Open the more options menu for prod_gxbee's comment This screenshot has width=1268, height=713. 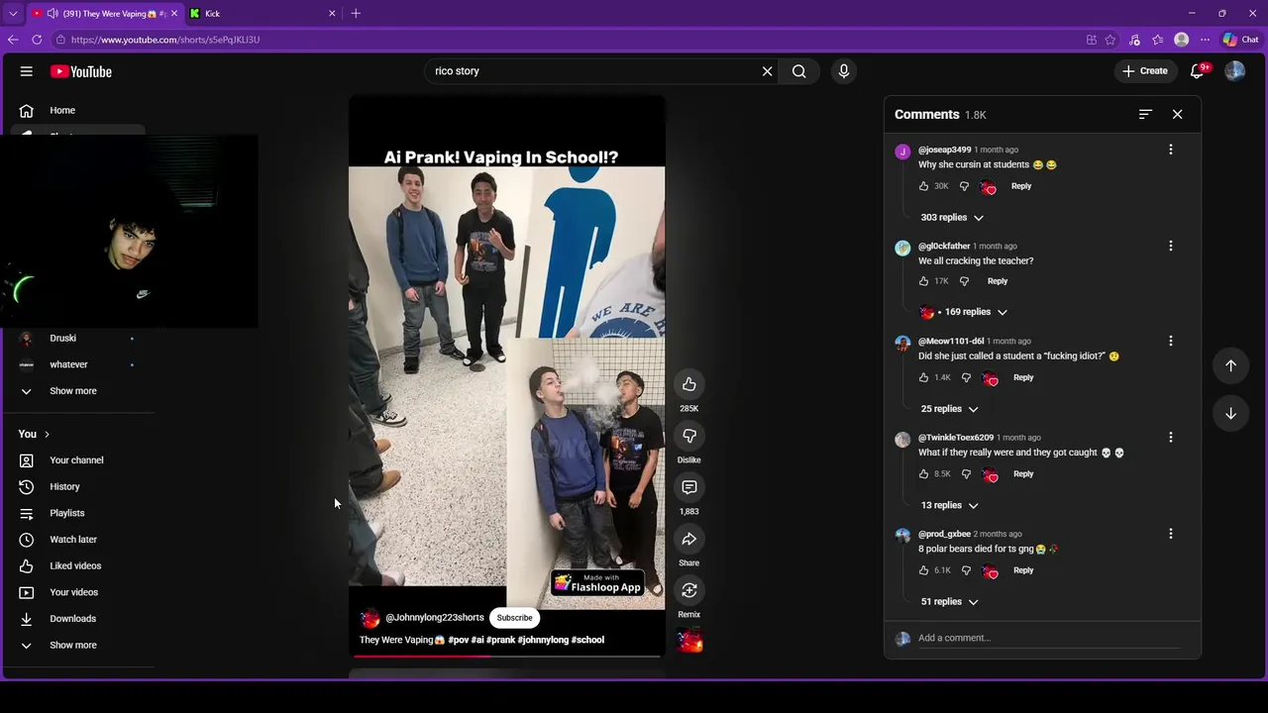tap(1171, 534)
